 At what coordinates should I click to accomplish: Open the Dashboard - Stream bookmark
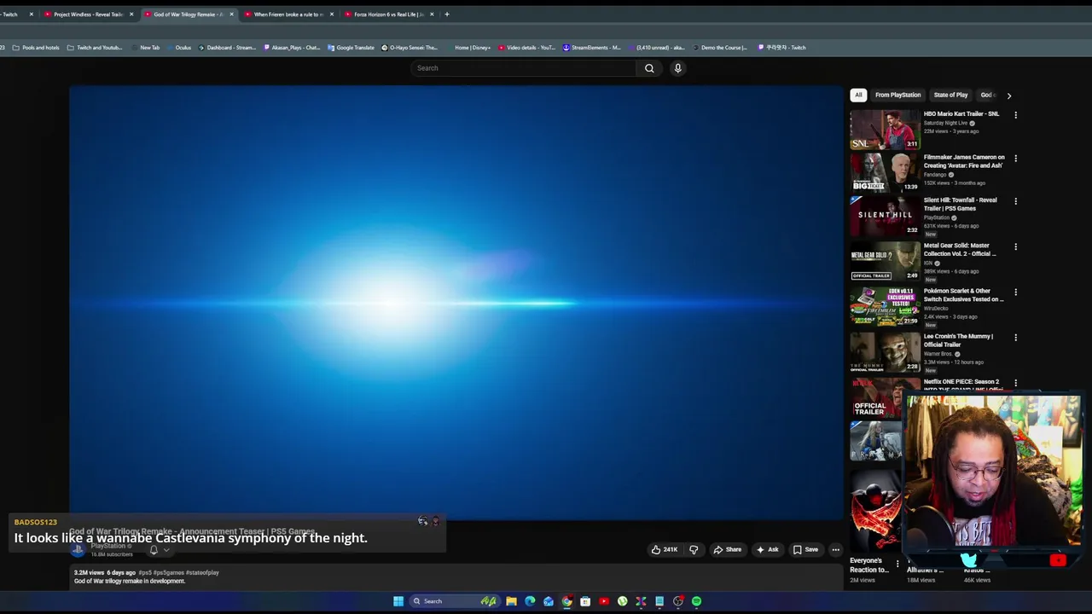pyautogui.click(x=228, y=48)
